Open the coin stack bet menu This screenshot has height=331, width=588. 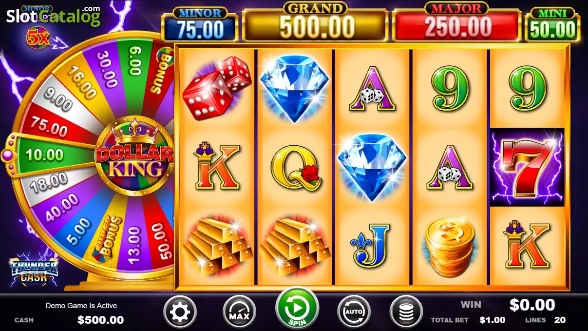click(406, 312)
